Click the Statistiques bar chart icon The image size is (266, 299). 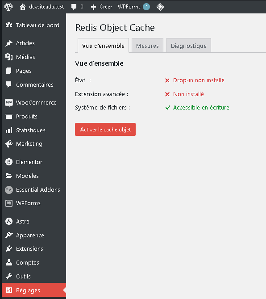coord(9,130)
